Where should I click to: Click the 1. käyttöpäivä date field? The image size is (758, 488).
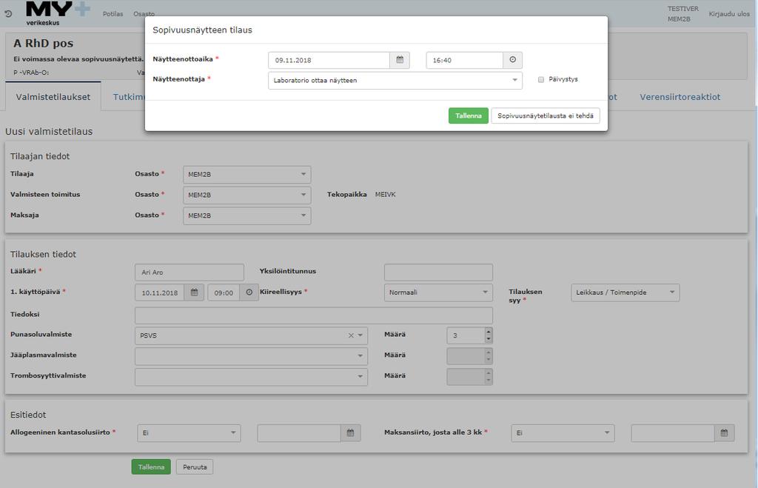160,293
